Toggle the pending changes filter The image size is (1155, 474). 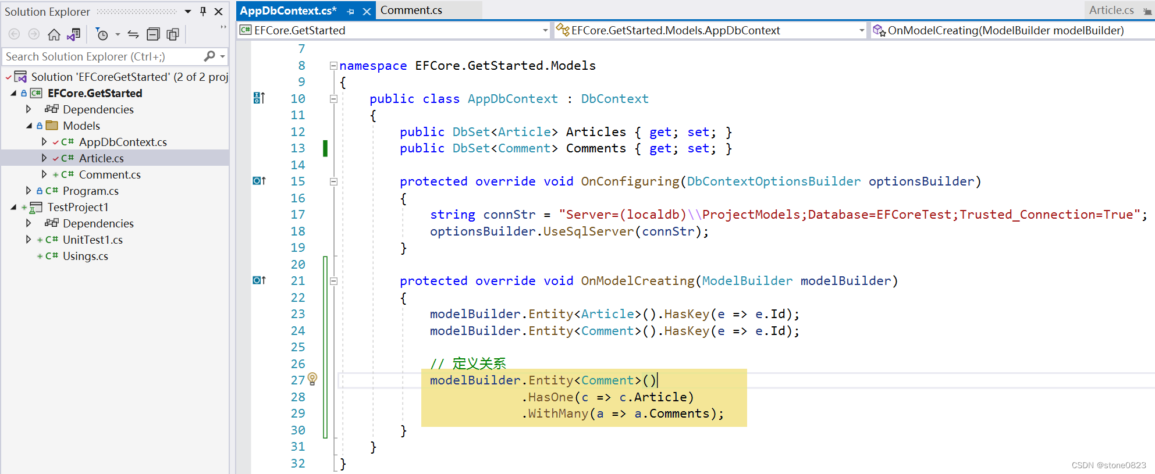point(102,34)
